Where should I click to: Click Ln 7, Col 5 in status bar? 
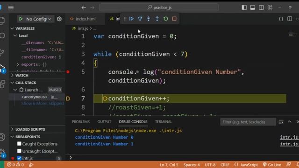pos(169,165)
